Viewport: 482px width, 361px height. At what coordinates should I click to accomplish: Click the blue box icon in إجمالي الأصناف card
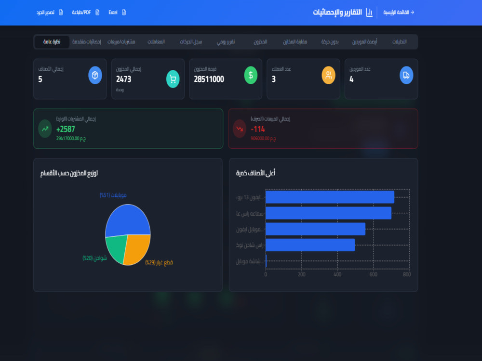[x=95, y=75]
